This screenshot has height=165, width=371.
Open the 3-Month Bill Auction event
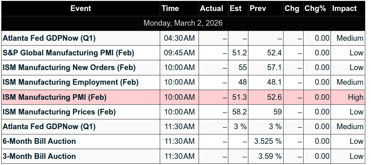click(39, 156)
